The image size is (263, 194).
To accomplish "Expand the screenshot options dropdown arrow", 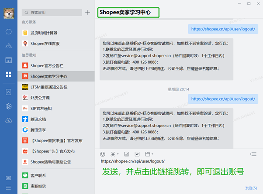I will click(118, 154).
